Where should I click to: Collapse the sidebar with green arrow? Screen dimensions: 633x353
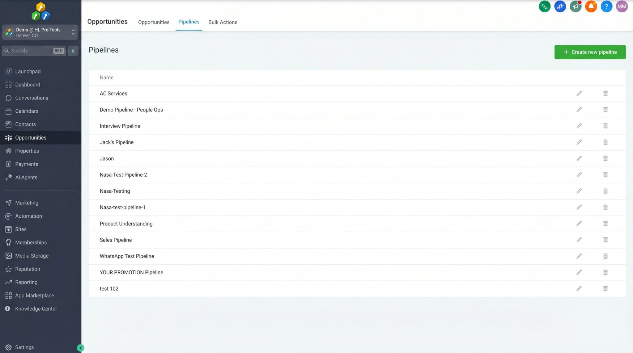pyautogui.click(x=80, y=348)
